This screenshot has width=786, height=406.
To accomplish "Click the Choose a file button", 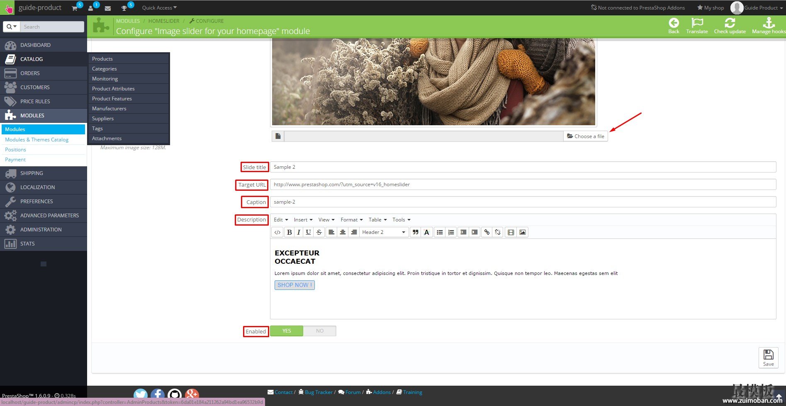I will pos(585,136).
